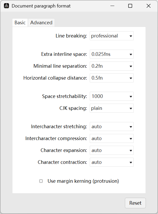Expand Horizontal collapse distance options
158x214 pixels.
pos(131,78)
